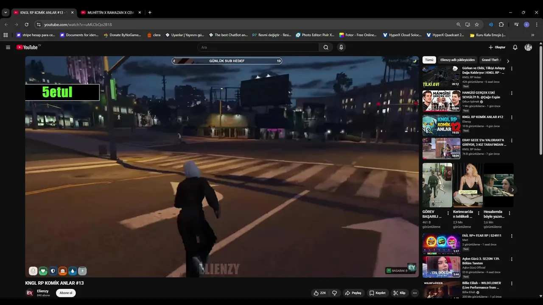543x305 pixels.
Task: Open options for Billie Eilish WILDFLOWER video
Action: pos(512,283)
